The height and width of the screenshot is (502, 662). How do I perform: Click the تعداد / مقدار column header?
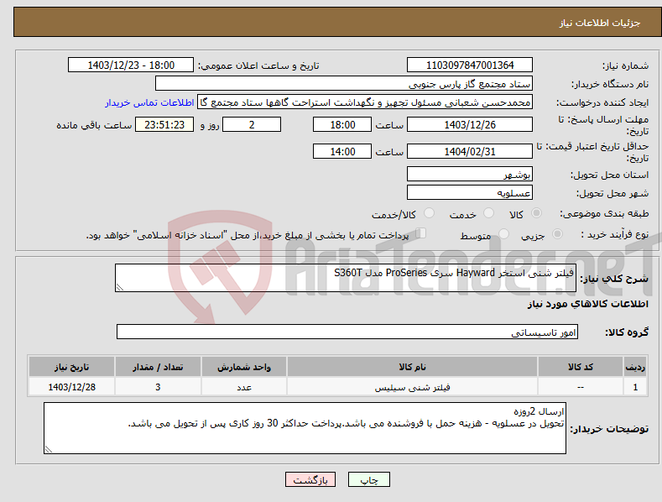tap(158, 367)
